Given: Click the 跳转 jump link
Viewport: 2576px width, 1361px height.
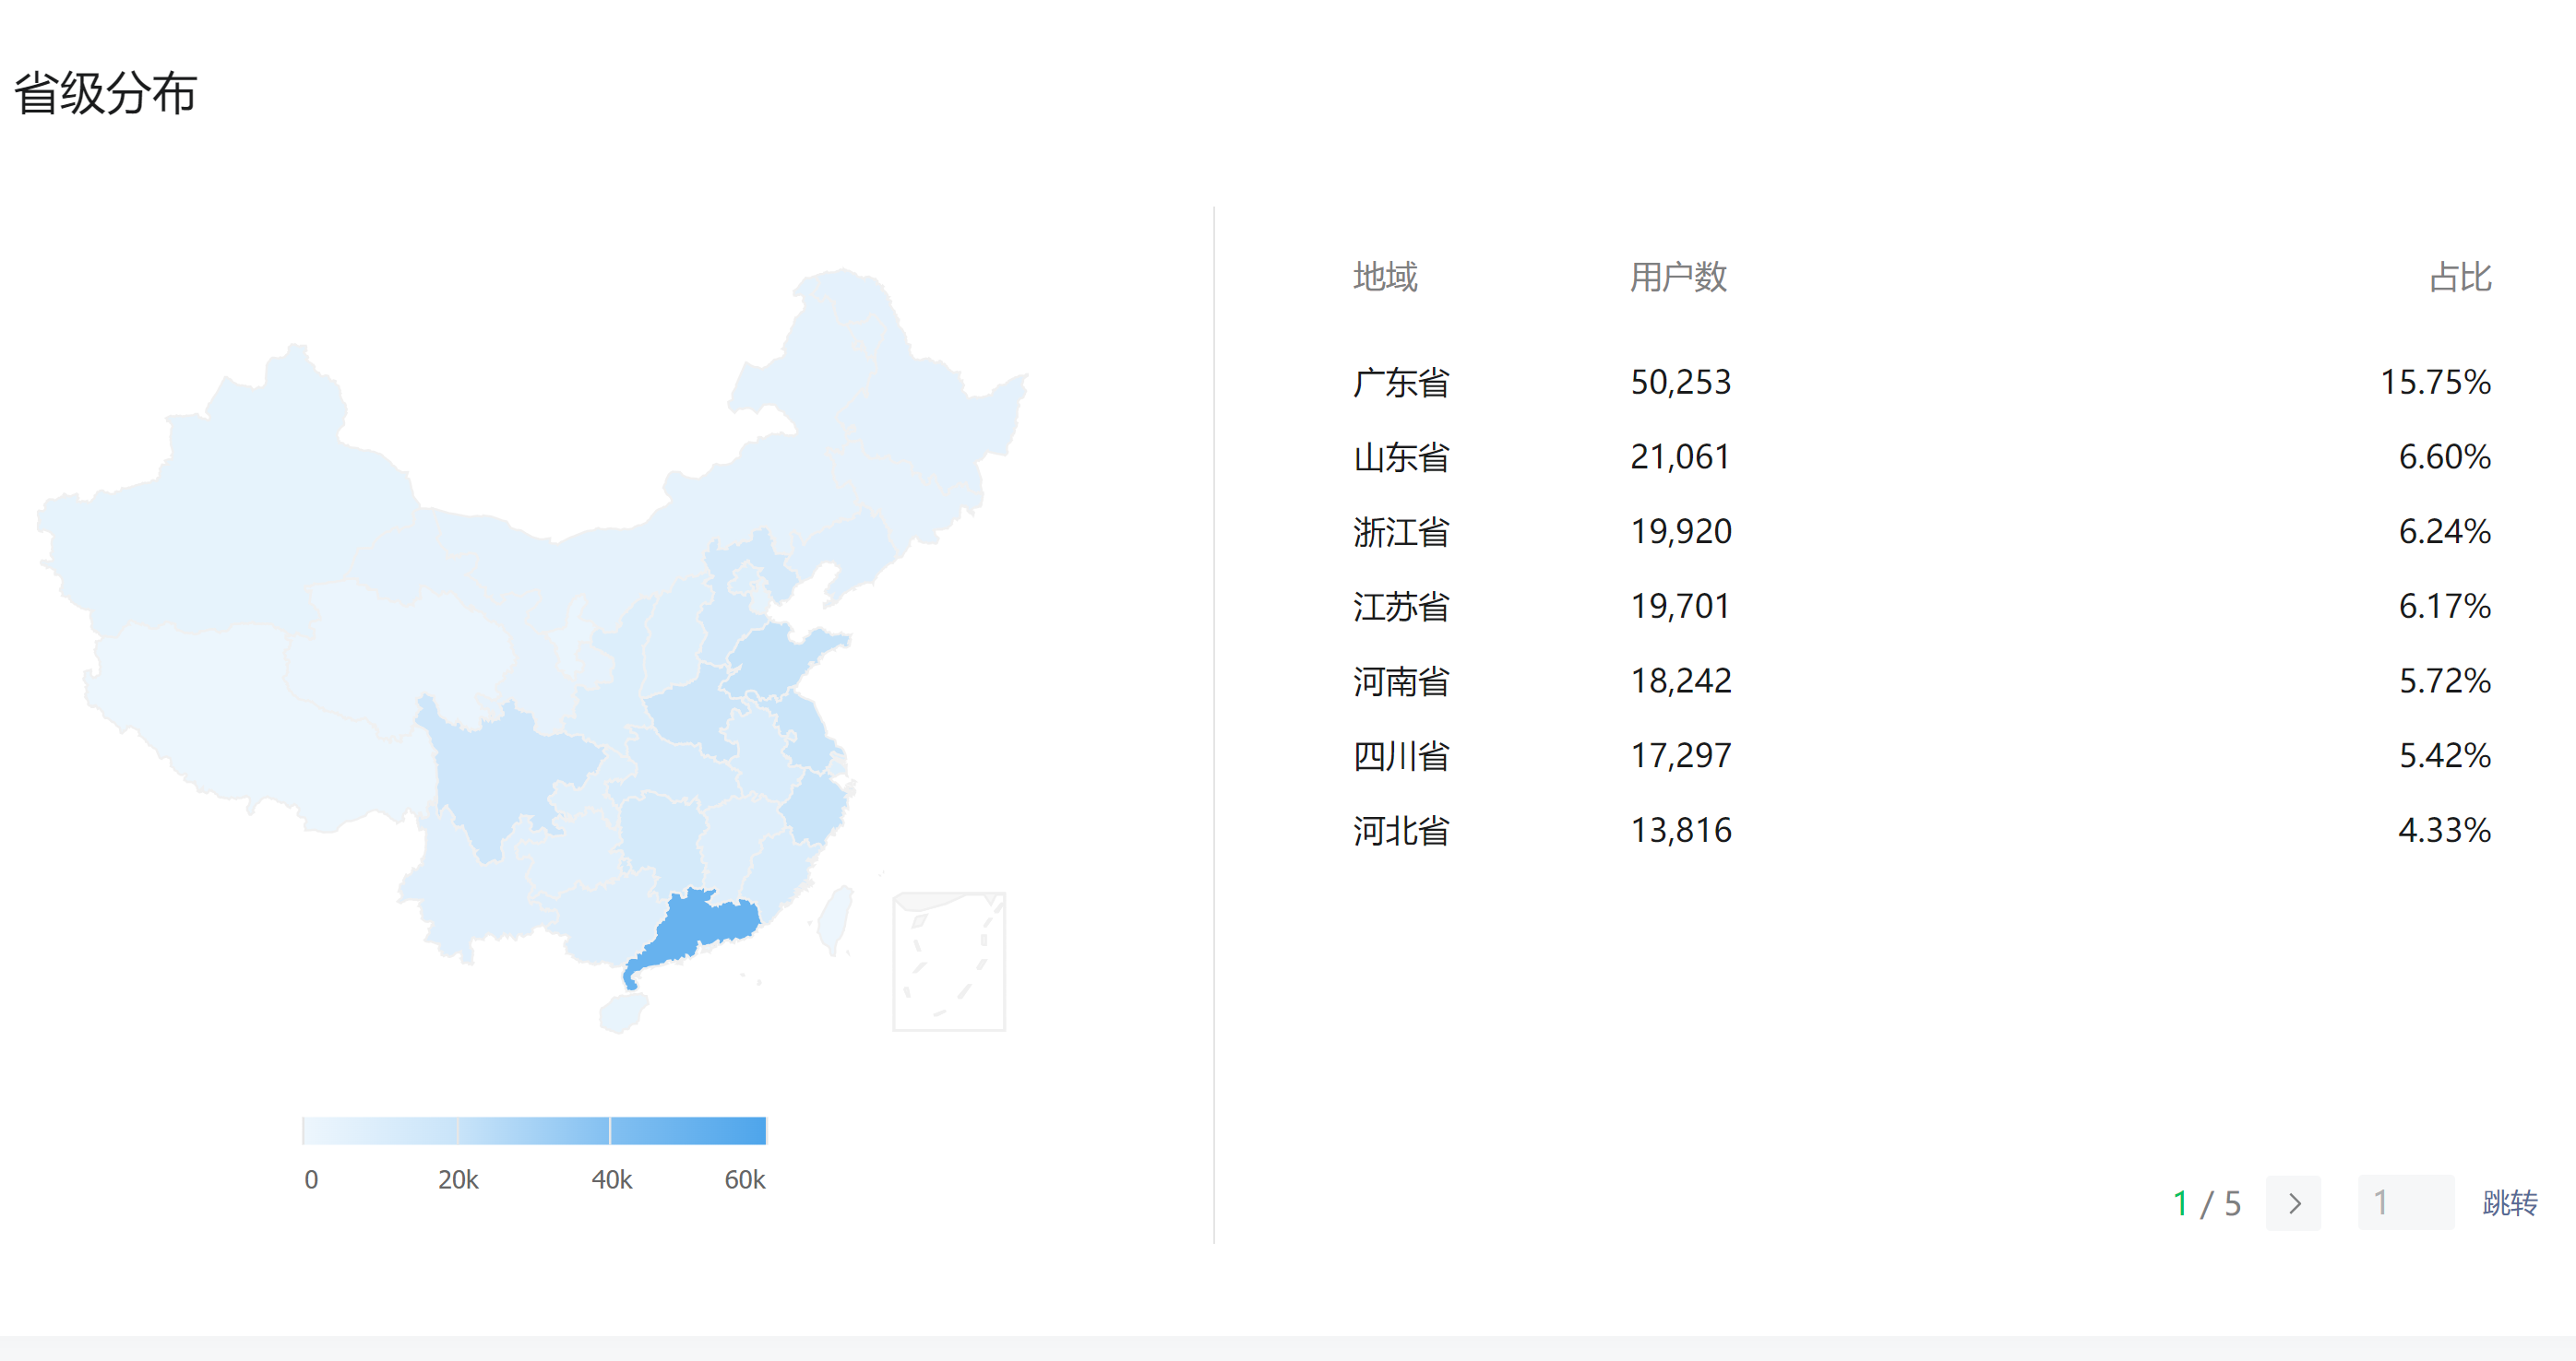Looking at the screenshot, I should (2508, 1203).
